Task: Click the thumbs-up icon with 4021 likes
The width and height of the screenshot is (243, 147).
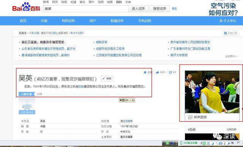Action: 157,72
